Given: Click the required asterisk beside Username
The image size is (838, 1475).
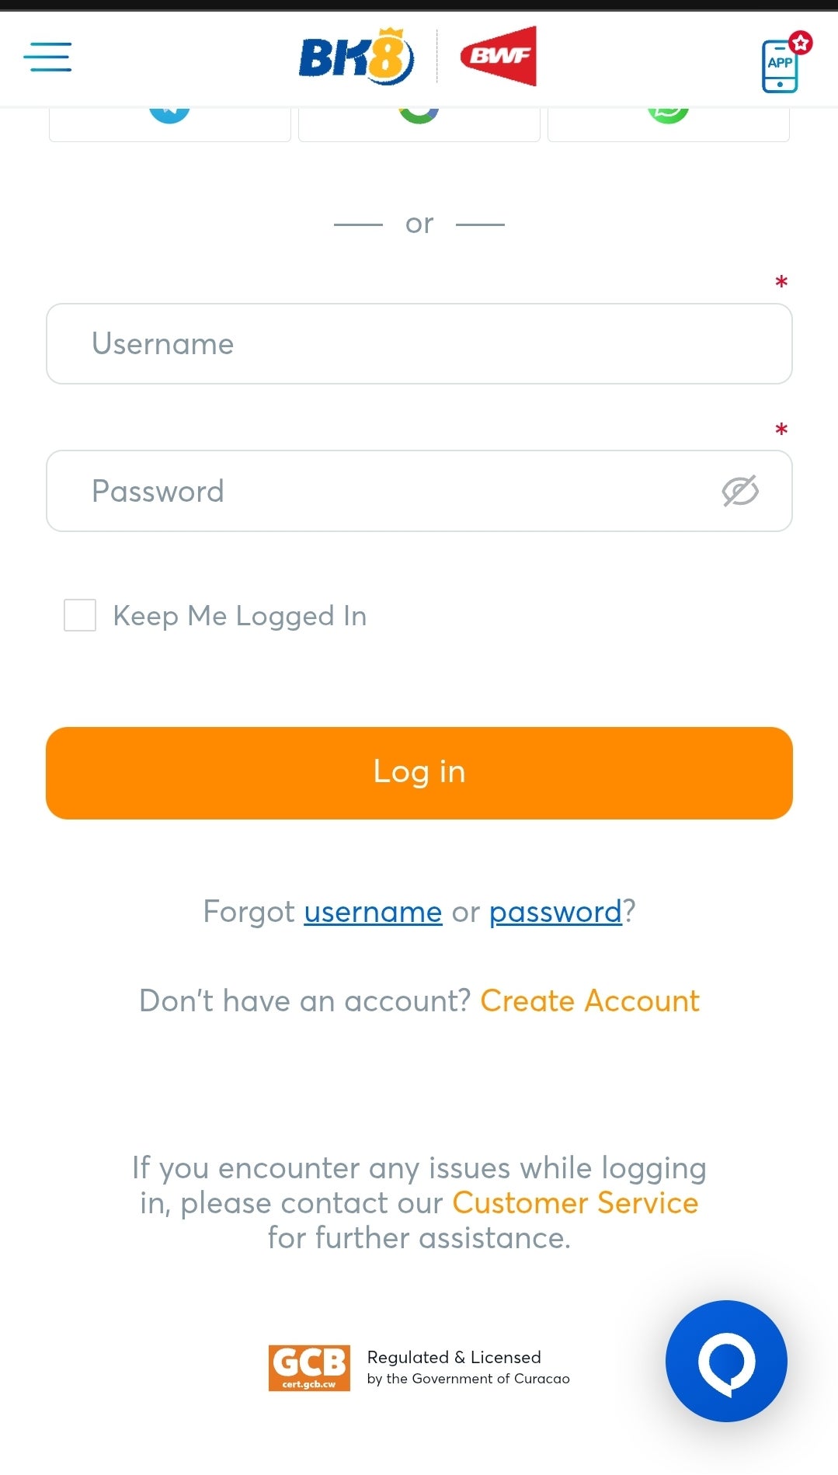Looking at the screenshot, I should tap(781, 283).
